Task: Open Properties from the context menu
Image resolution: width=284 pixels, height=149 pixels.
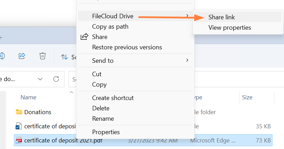Action: pyautogui.click(x=106, y=132)
